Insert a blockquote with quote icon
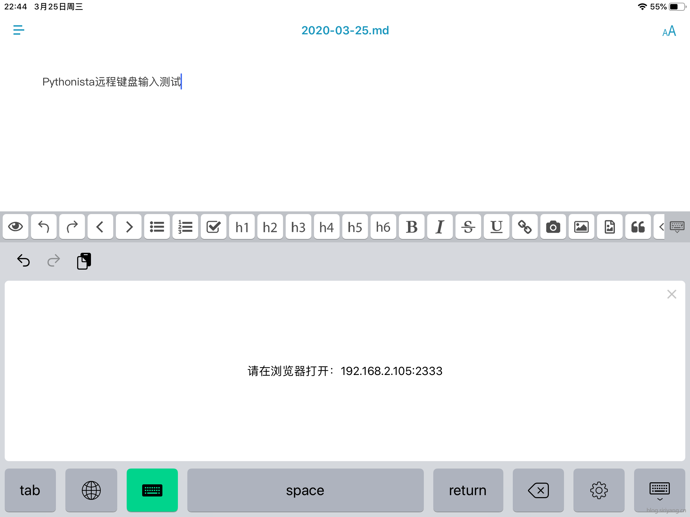The width and height of the screenshot is (690, 517). point(638,227)
